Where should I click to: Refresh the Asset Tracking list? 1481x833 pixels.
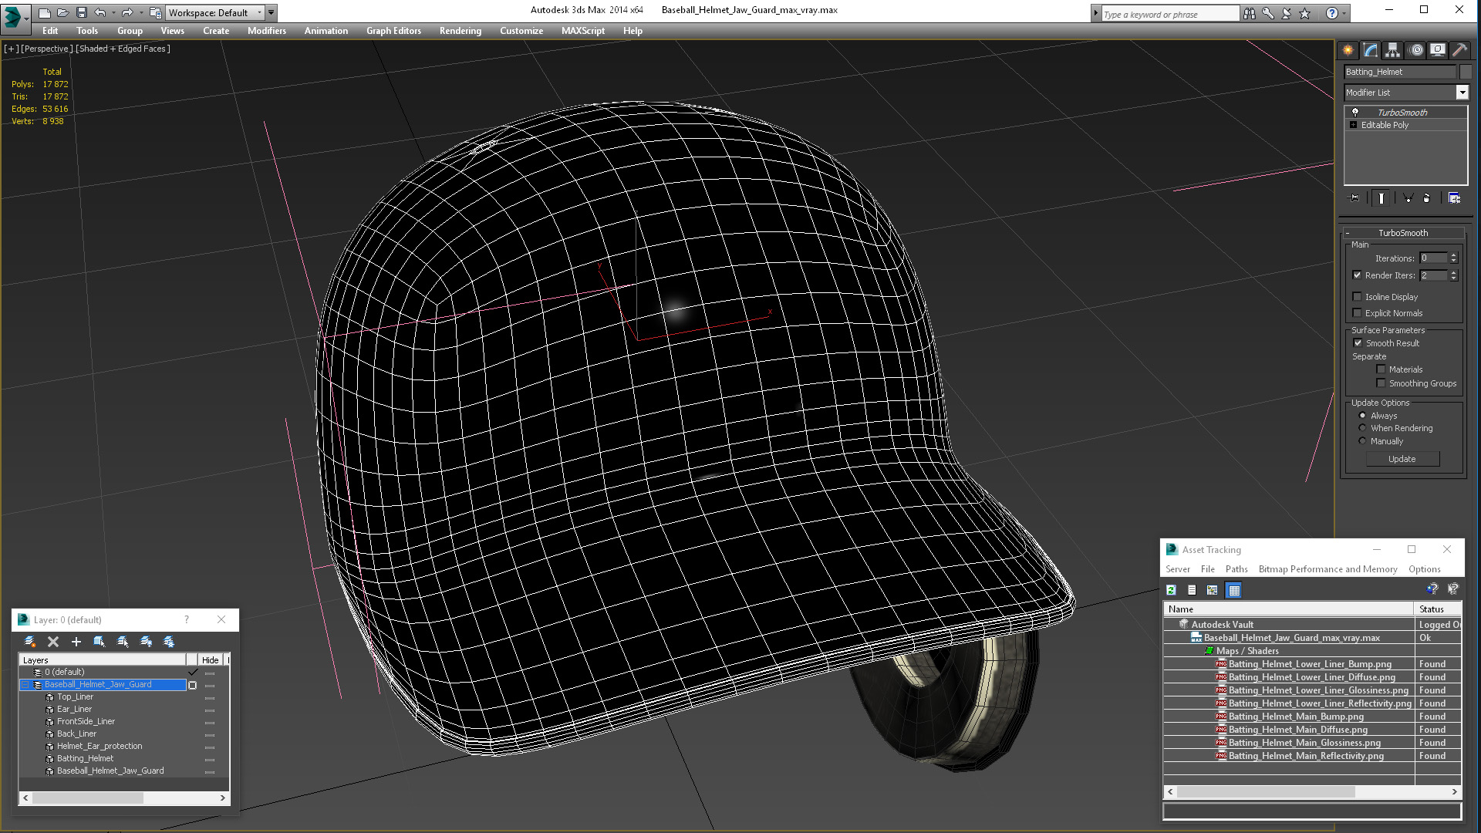[x=1171, y=590]
